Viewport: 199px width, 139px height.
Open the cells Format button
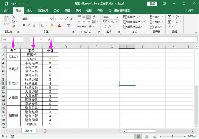[x=156, y=27]
